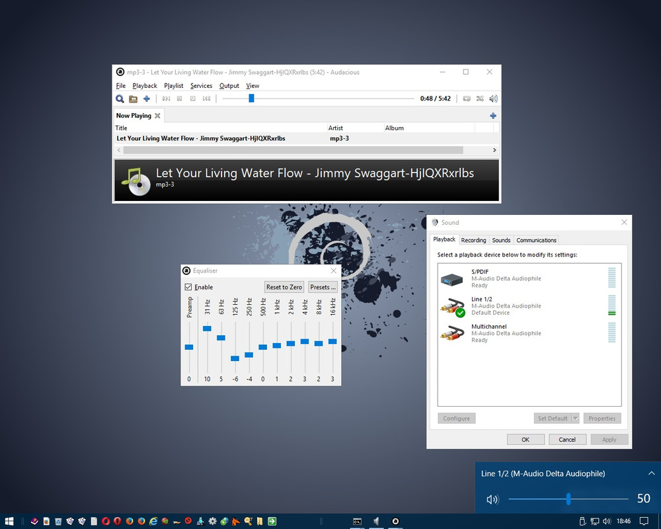Click Cancel in the Sound dialog
The image size is (661, 529).
[x=567, y=440]
